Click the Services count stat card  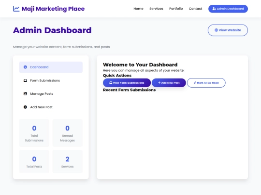[67, 161]
